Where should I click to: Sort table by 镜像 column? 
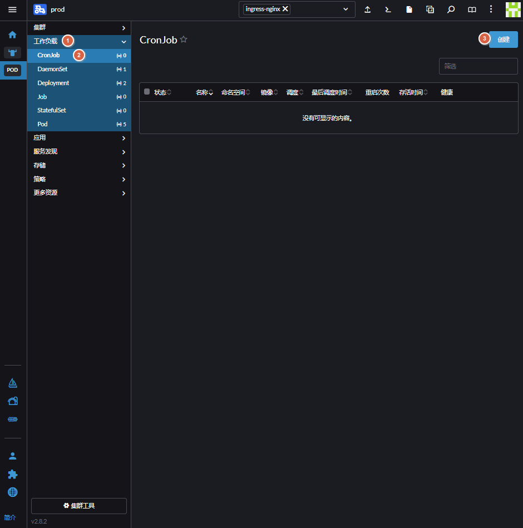(269, 92)
